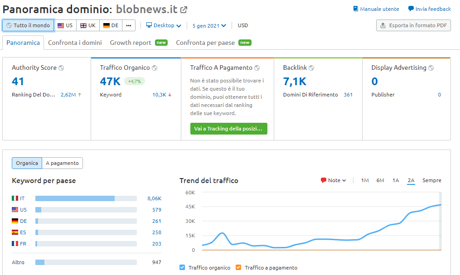Click the desktop monitor icon

tap(149, 25)
